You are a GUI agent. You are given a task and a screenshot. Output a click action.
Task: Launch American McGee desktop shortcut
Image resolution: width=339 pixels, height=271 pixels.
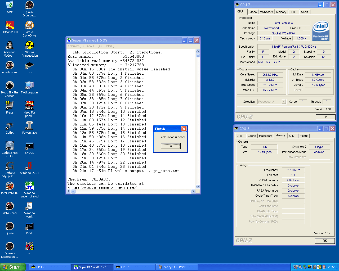[10, 49]
